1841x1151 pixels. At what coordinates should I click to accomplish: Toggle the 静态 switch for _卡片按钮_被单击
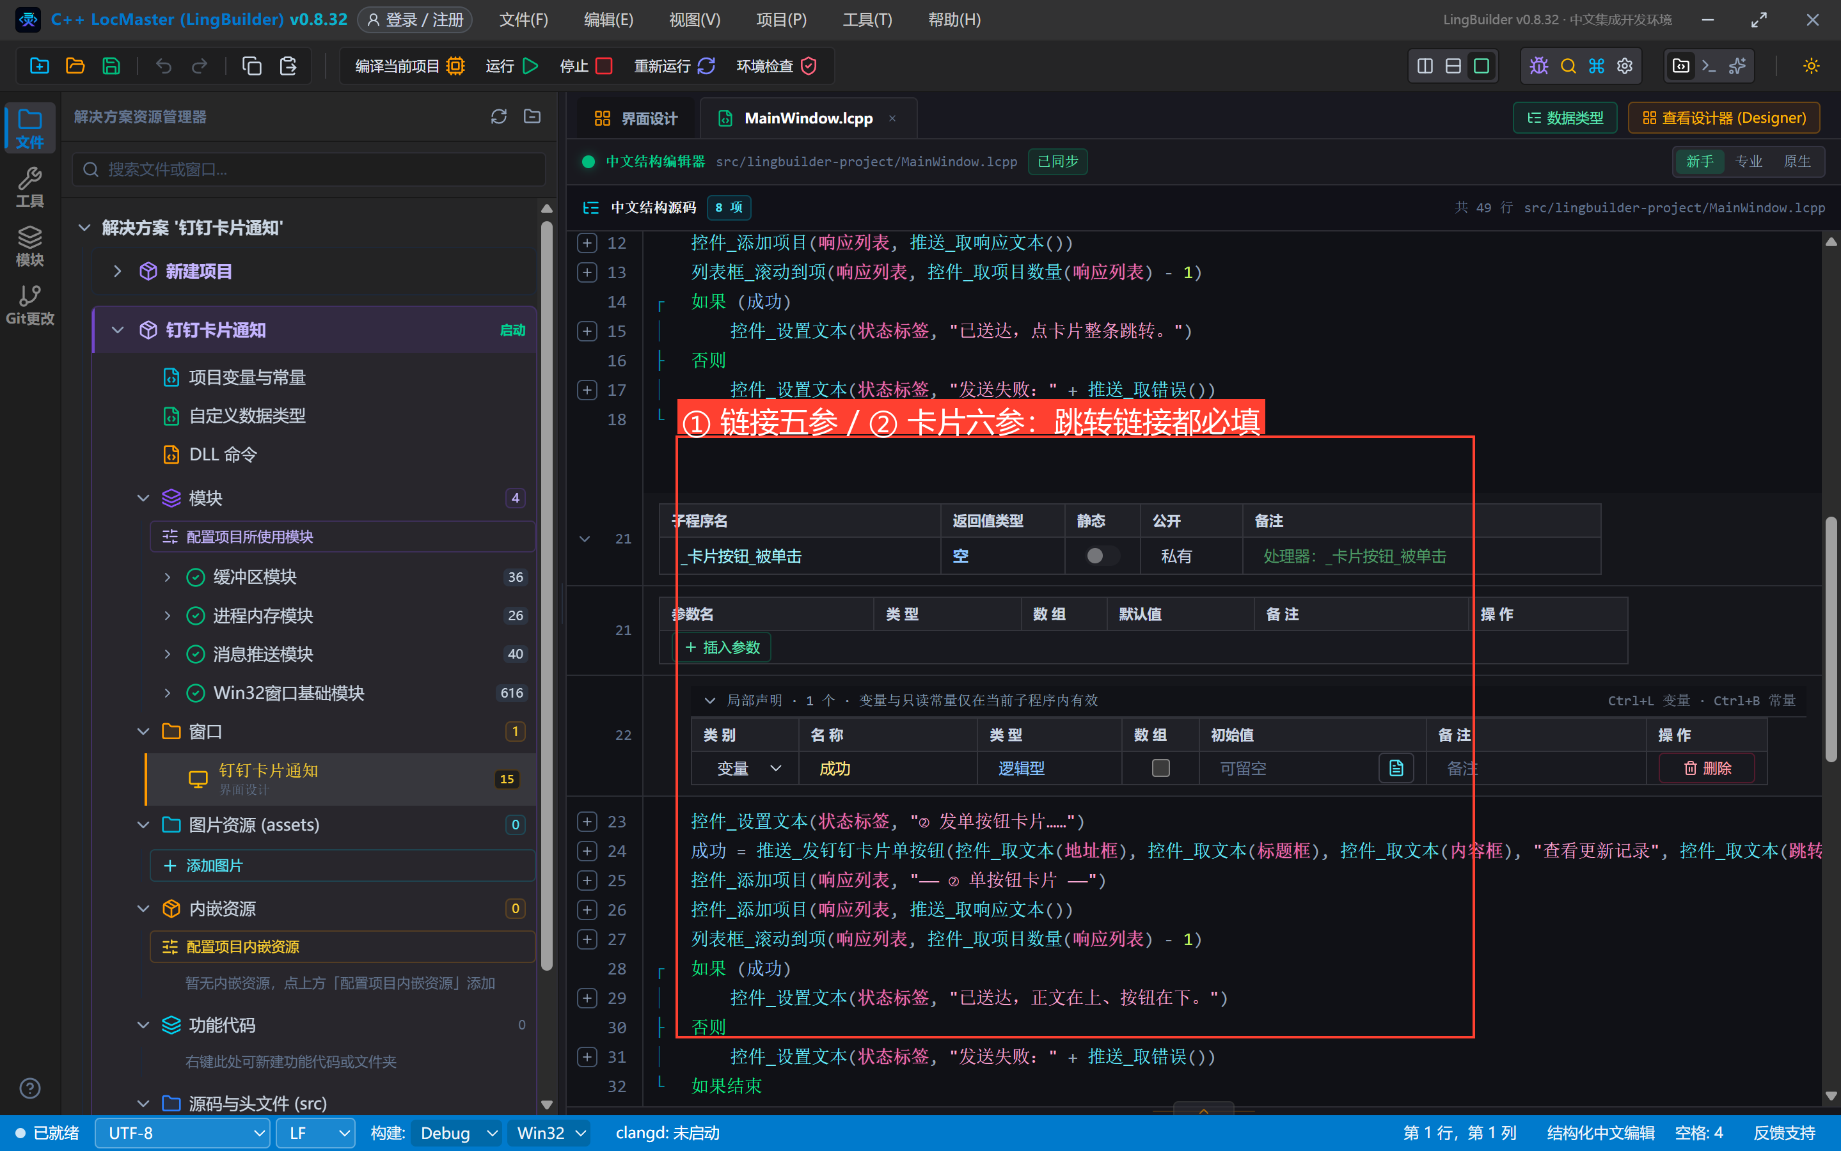[x=1101, y=556]
